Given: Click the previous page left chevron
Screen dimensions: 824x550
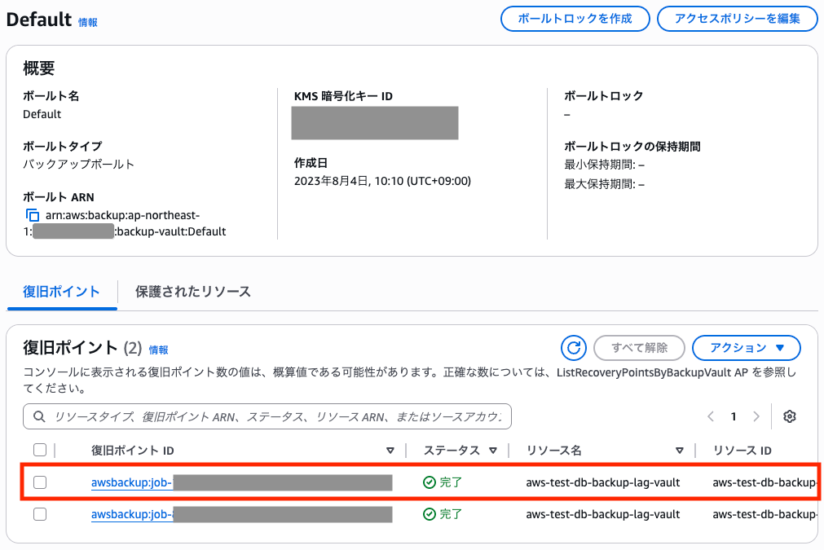Looking at the screenshot, I should [710, 416].
